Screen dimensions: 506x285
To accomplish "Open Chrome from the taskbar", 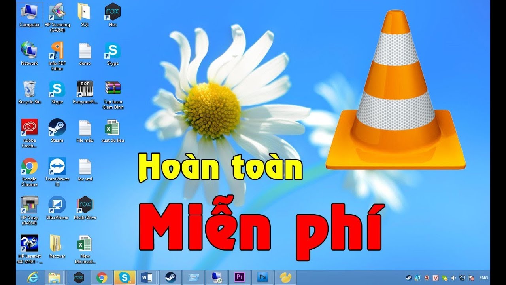I will 102,277.
